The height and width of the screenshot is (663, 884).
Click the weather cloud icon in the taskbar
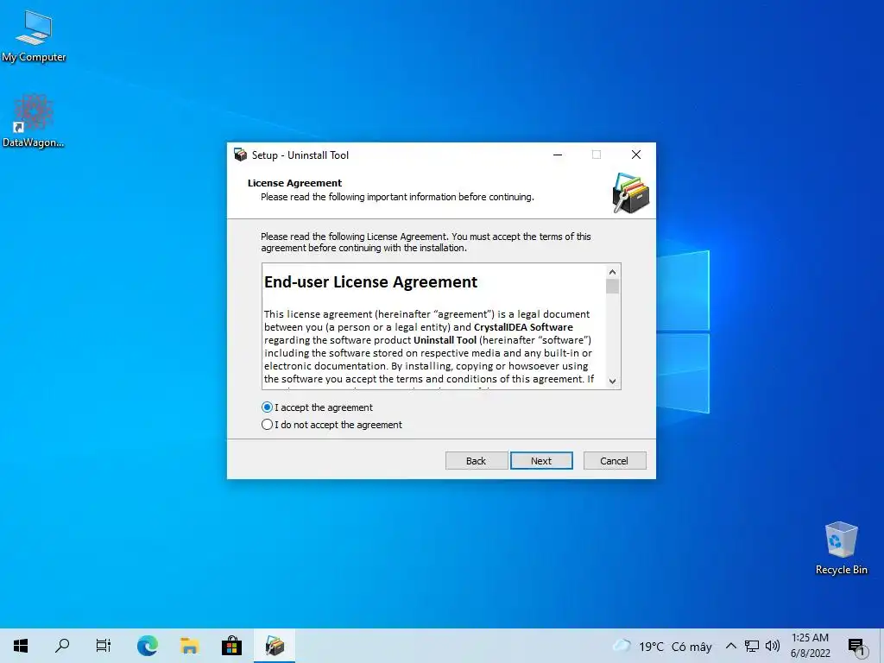point(622,646)
